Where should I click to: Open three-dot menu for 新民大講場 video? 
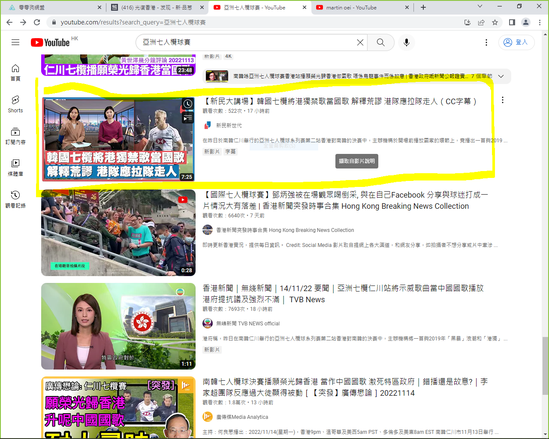502,100
